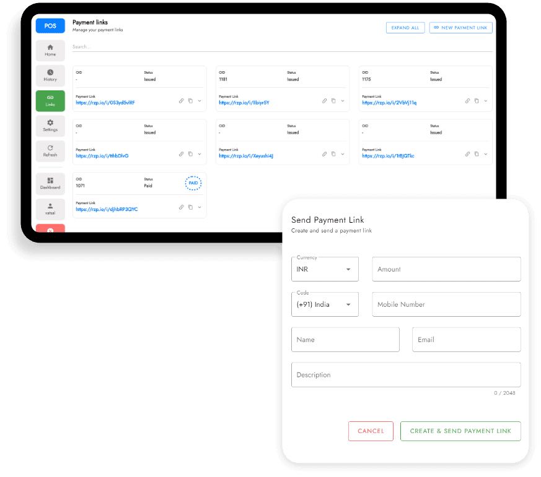541x477 pixels.
Task: Click CREATE & SEND PAYMENT LINK button
Action: coord(460,431)
